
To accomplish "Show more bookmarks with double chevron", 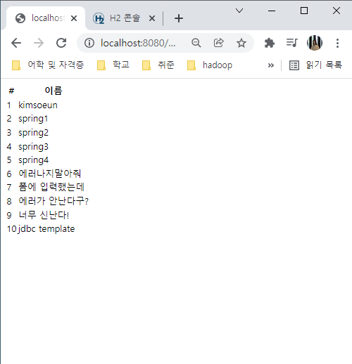I will click(x=271, y=65).
